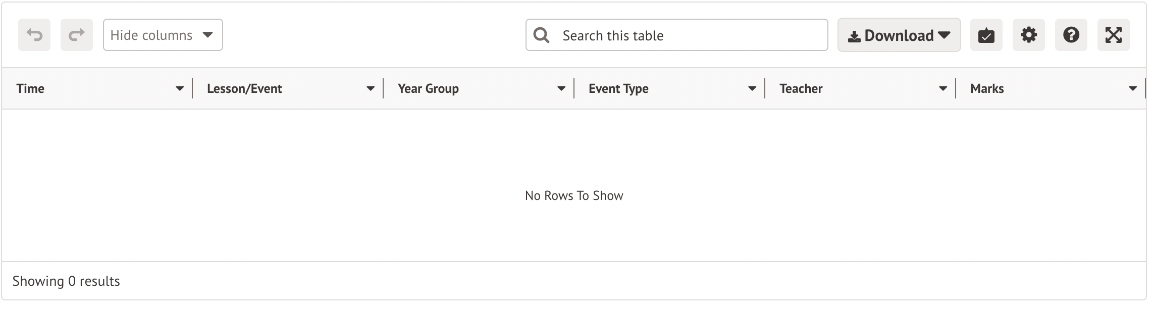This screenshot has width=1153, height=309.
Task: Open the Hide columns dropdown
Action: [x=163, y=35]
